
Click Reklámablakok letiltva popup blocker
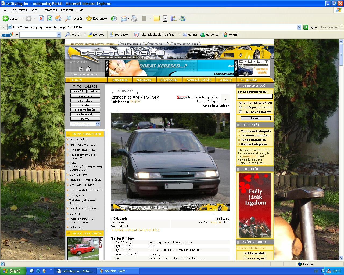tap(155, 35)
